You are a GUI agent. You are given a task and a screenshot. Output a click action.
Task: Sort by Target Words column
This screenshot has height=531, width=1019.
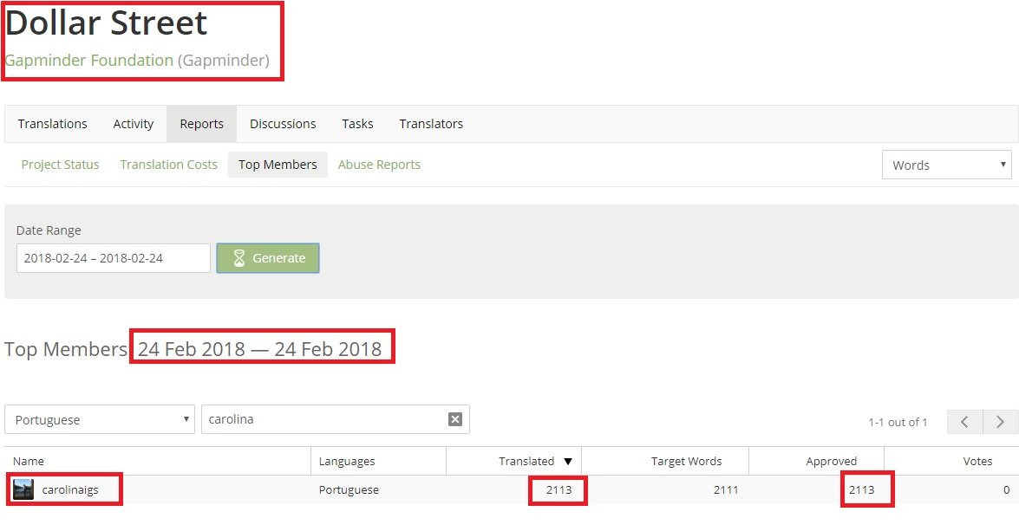click(x=686, y=462)
